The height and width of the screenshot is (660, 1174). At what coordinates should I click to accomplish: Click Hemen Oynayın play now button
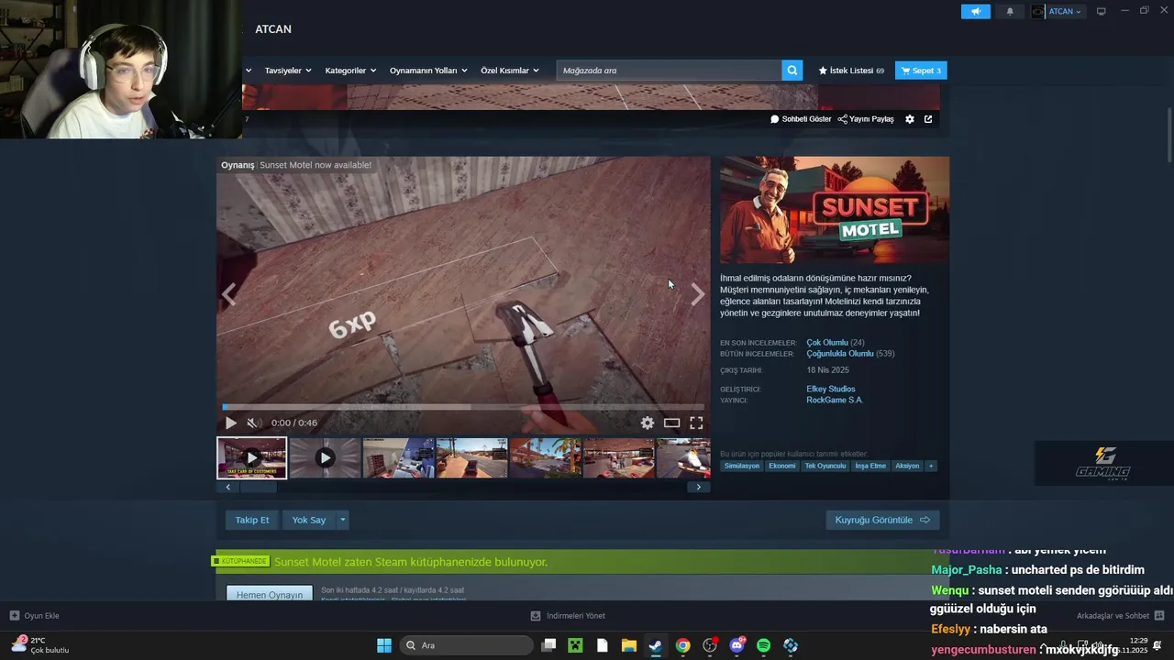pyautogui.click(x=270, y=594)
